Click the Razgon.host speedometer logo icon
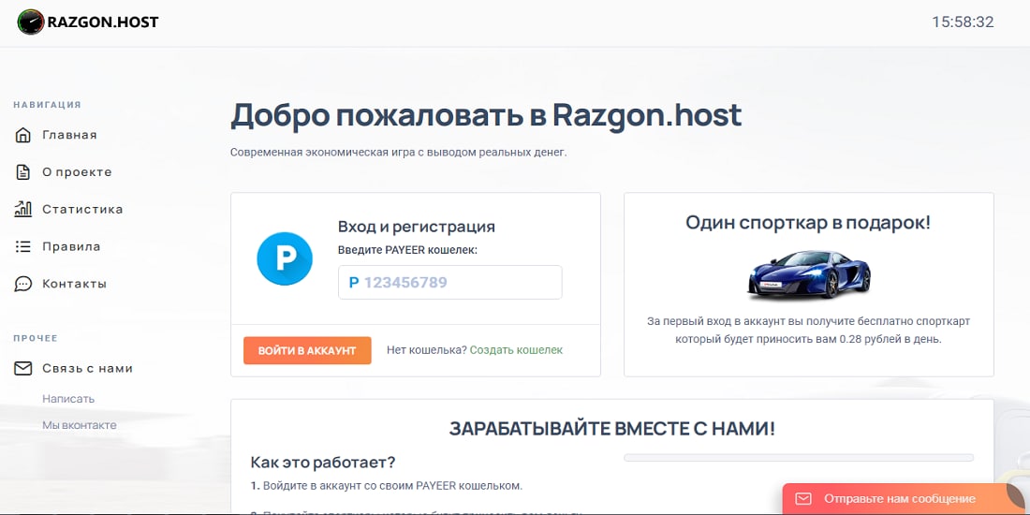 pos(30,22)
